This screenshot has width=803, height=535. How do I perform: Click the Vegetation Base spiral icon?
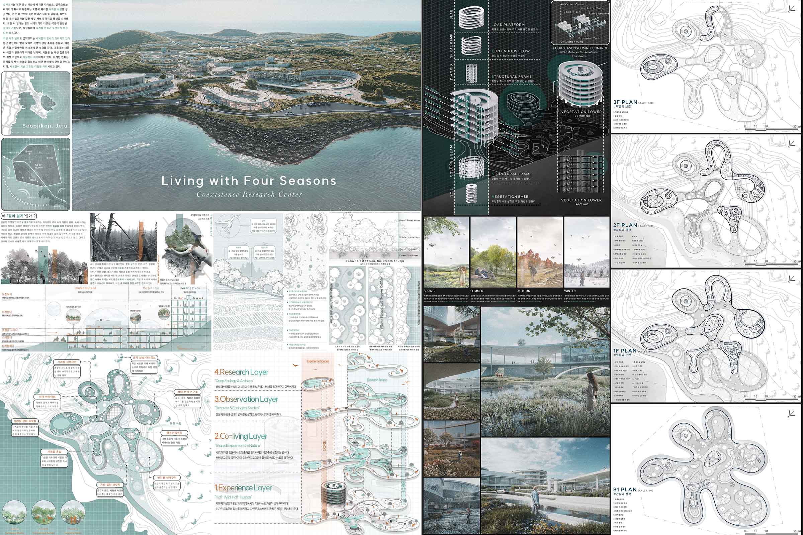pos(471,194)
